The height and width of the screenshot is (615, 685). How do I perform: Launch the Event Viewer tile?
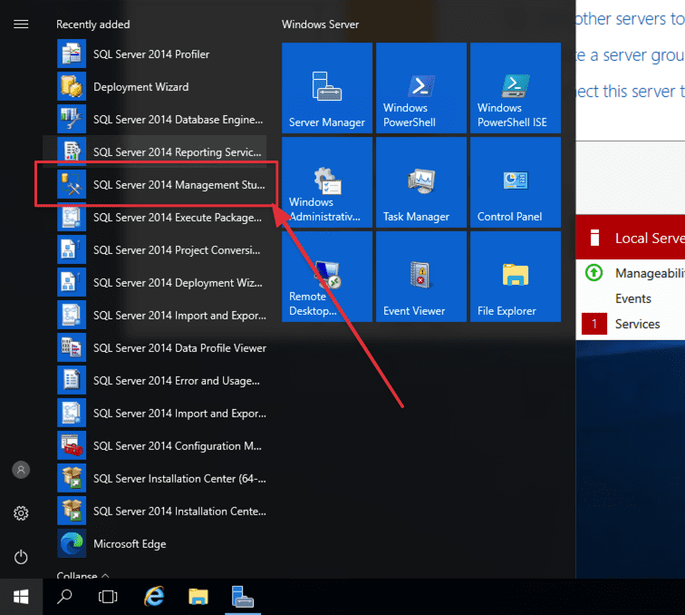(x=421, y=277)
